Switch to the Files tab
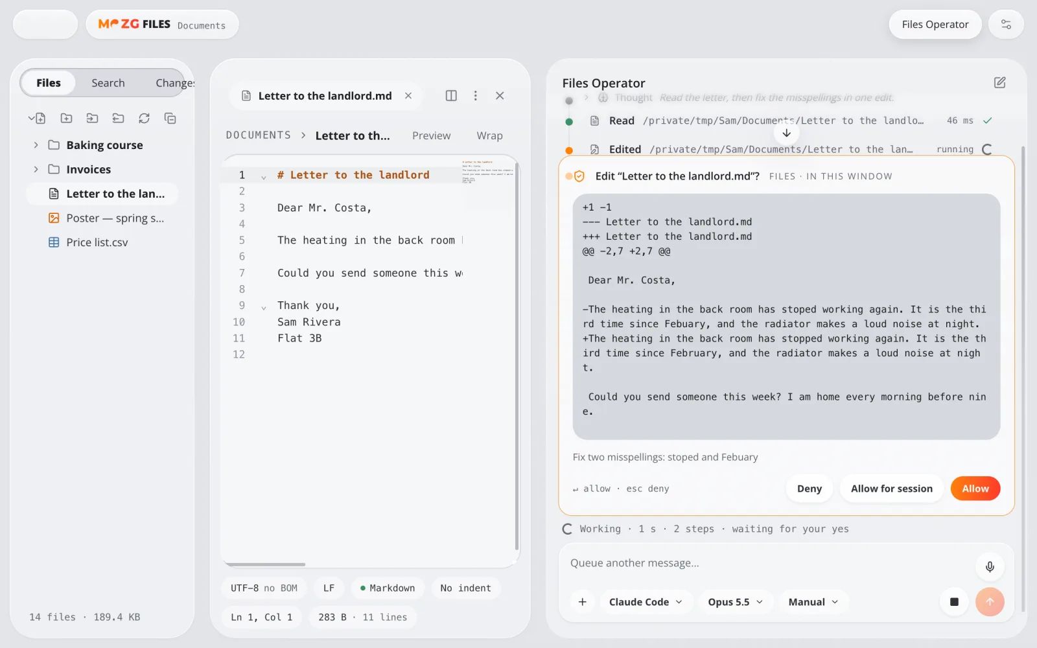1037x648 pixels. [49, 83]
